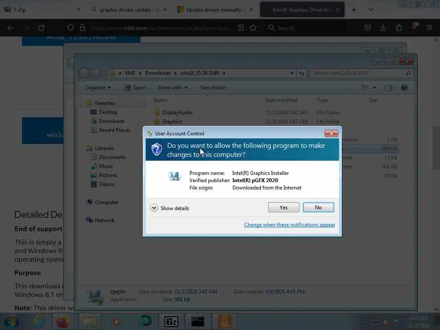This screenshot has height=330, width=440.
Task: Open the Share with dropdown in Explorer
Action: click(x=173, y=88)
